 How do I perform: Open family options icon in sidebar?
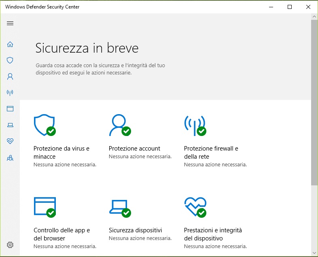pyautogui.click(x=10, y=158)
